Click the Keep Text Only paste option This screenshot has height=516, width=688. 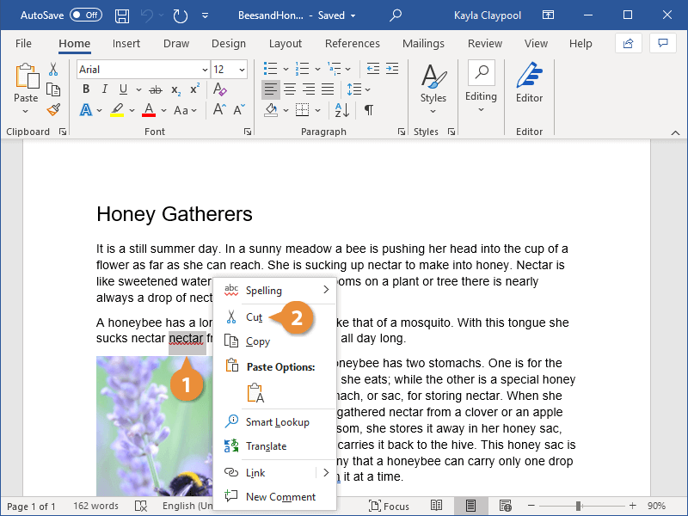tap(255, 392)
